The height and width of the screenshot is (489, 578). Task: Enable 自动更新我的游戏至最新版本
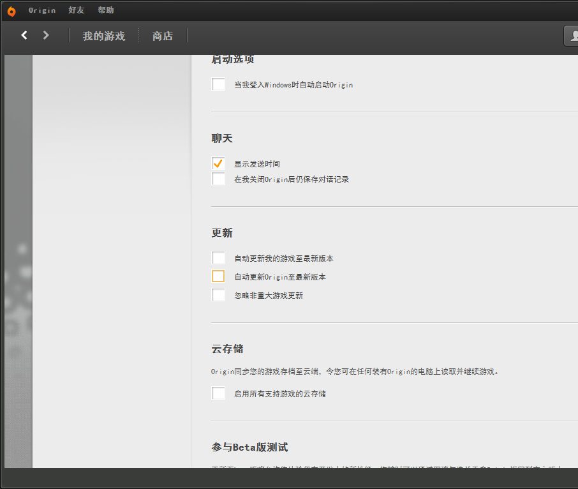[218, 257]
